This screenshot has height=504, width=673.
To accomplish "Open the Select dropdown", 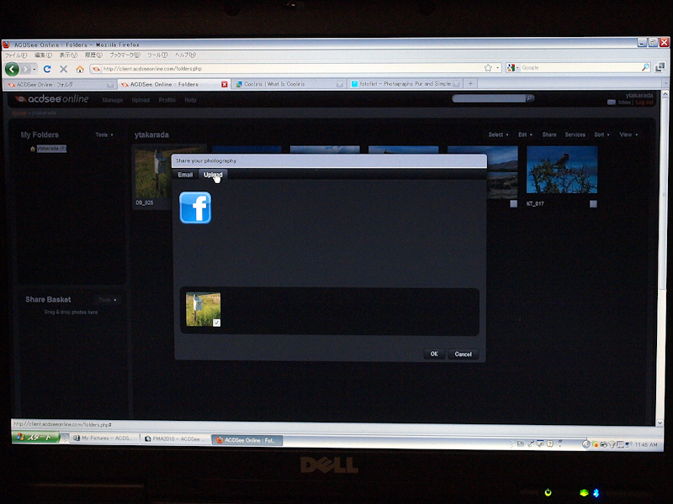I will 498,134.
